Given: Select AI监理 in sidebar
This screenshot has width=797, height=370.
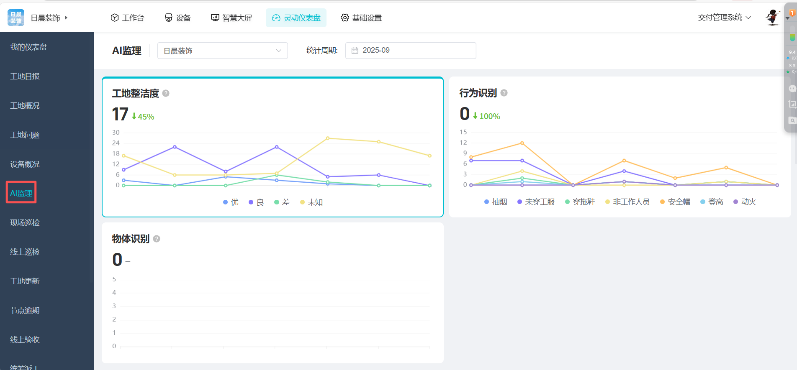Looking at the screenshot, I should tap(21, 193).
